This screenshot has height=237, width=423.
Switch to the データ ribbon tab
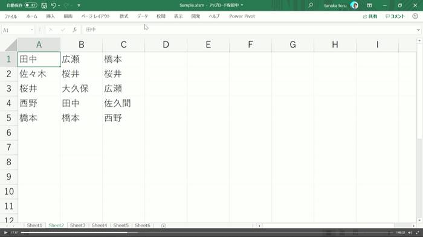pos(143,16)
